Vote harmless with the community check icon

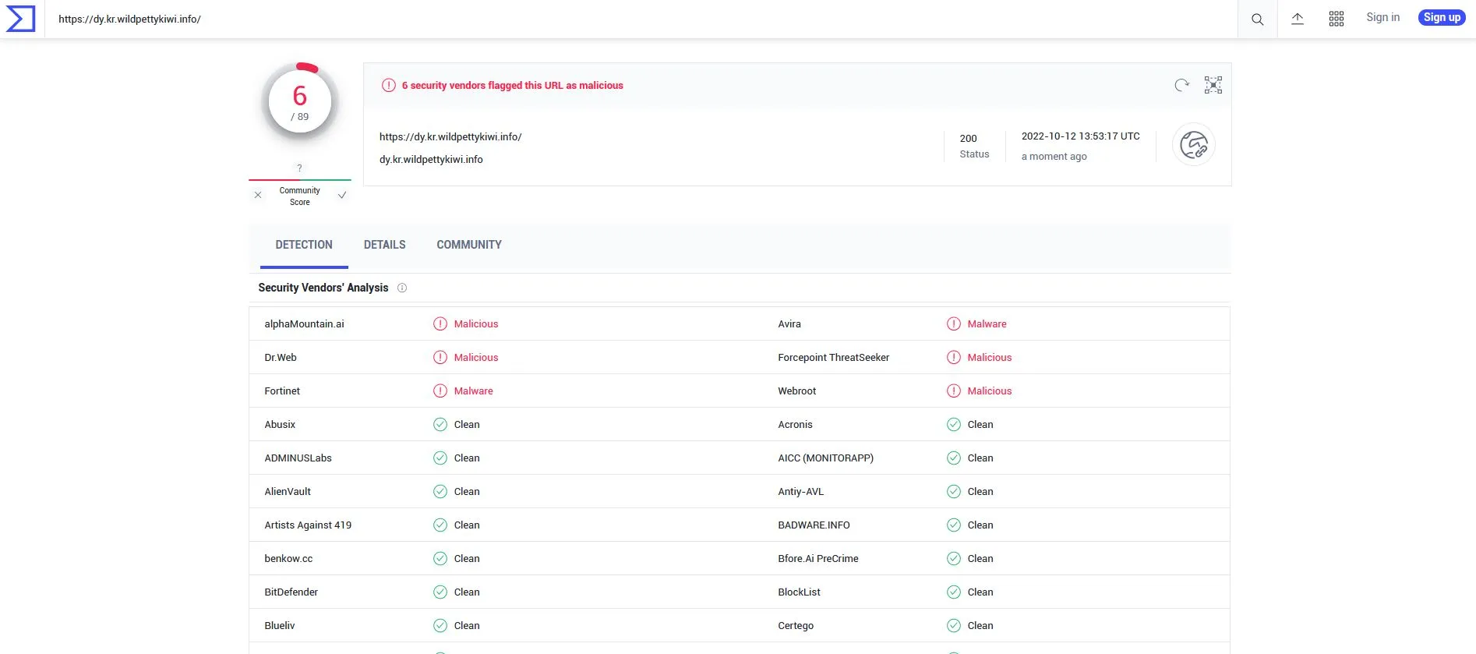pyautogui.click(x=341, y=195)
